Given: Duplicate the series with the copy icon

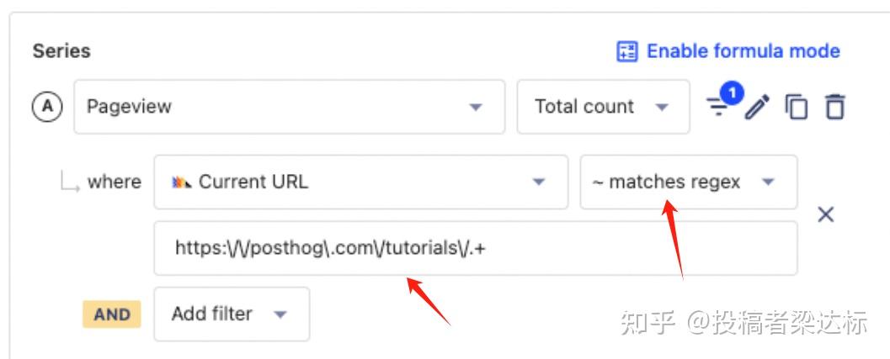Looking at the screenshot, I should 796,108.
